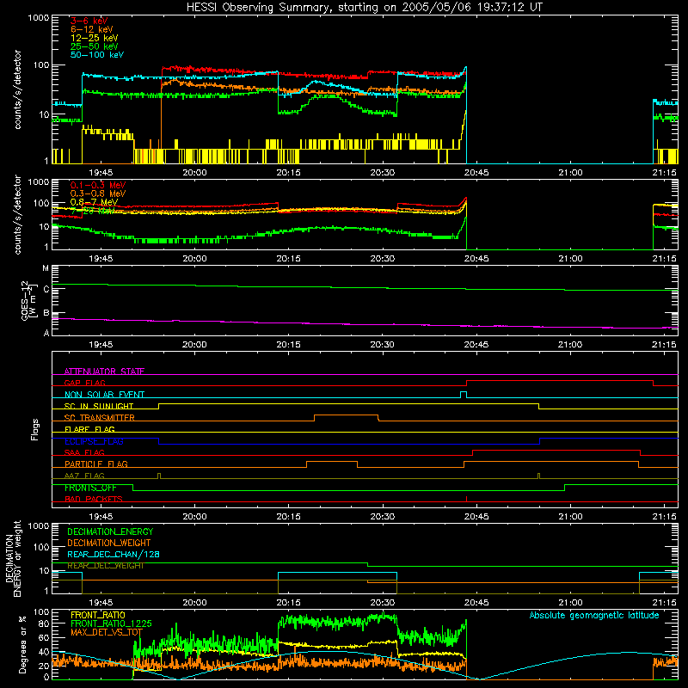The width and height of the screenshot is (688, 688).
Task: Select the red 3-6 keV legend label
Action: 89,21
